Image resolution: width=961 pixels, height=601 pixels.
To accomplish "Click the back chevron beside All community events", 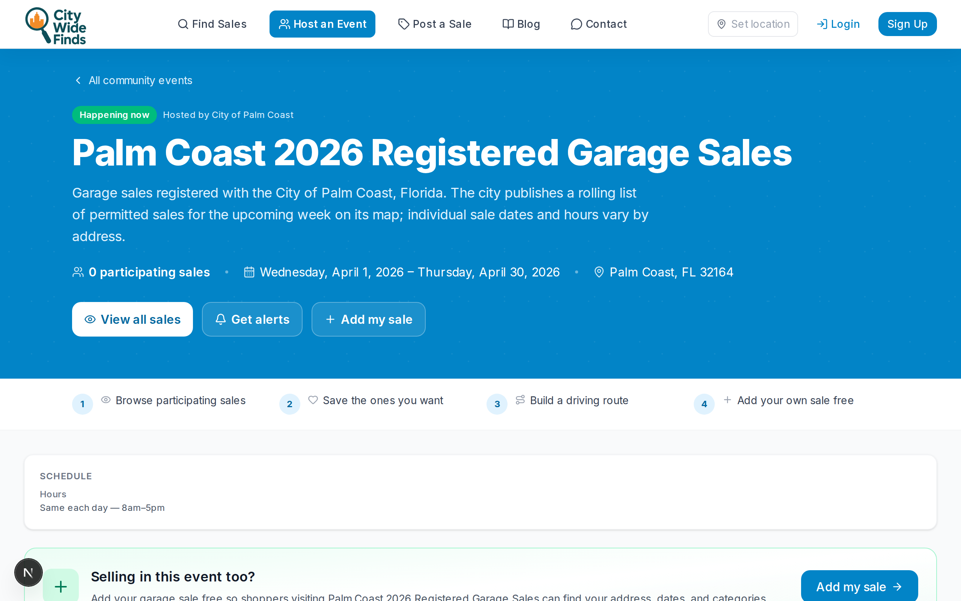I will click(x=78, y=80).
